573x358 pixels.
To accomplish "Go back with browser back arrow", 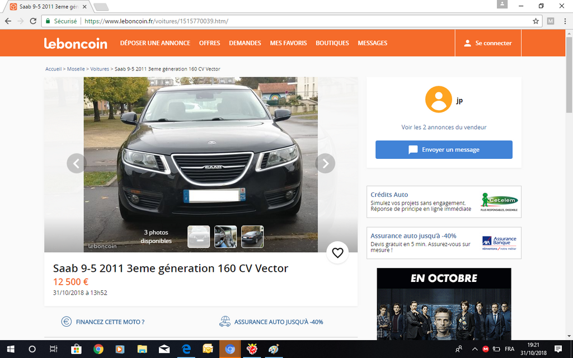I will click(8, 21).
